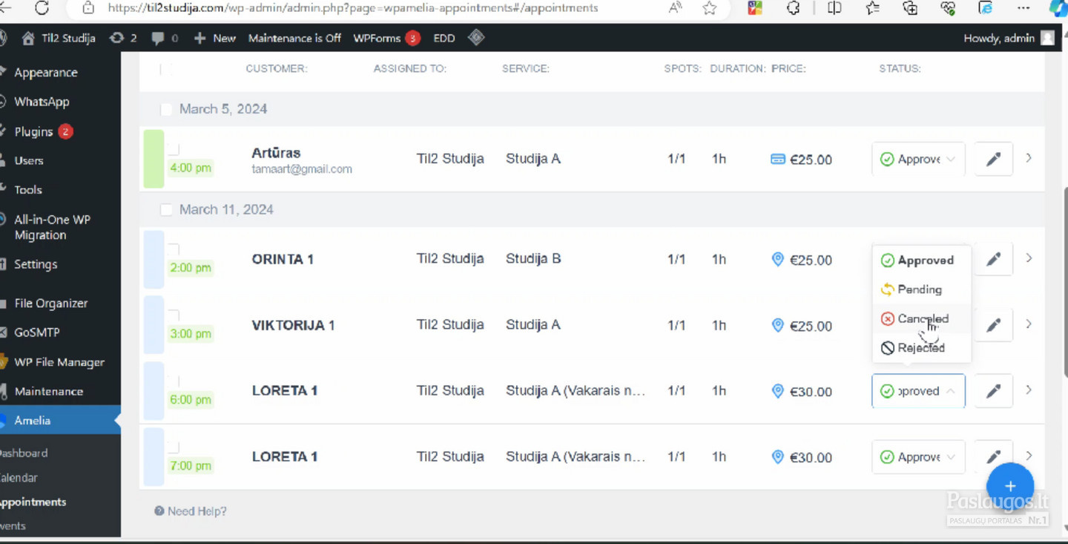Click the blue plus button to add an appointment
The height and width of the screenshot is (544, 1068).
[x=1010, y=486]
